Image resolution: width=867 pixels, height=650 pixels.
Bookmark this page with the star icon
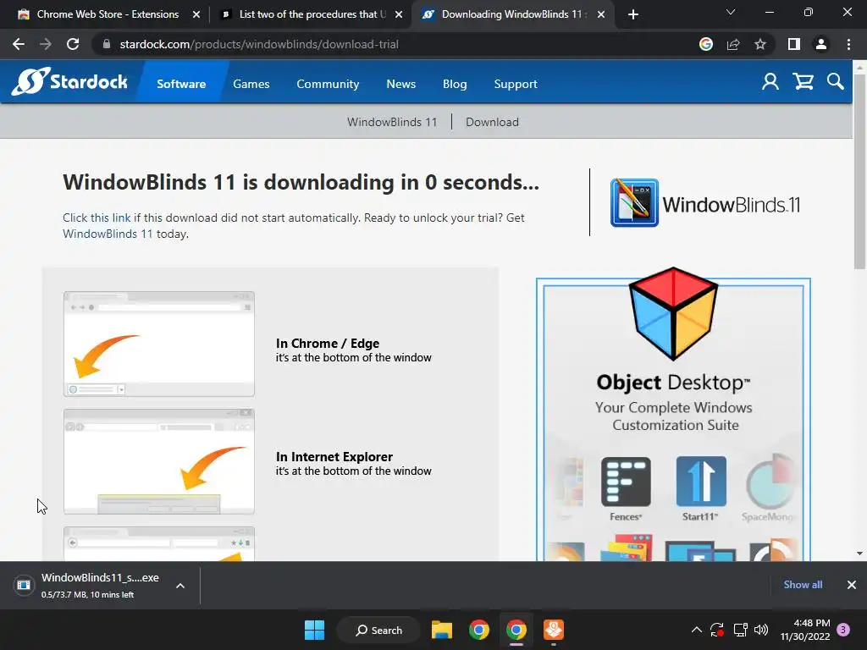tap(760, 44)
